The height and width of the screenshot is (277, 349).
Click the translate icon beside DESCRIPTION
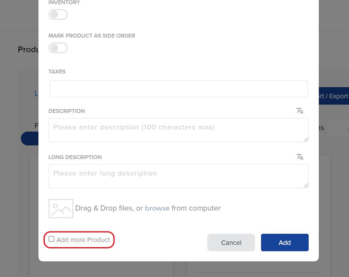coord(300,111)
